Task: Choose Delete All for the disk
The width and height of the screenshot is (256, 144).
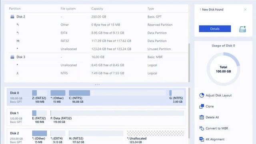Action: pyautogui.click(x=212, y=117)
